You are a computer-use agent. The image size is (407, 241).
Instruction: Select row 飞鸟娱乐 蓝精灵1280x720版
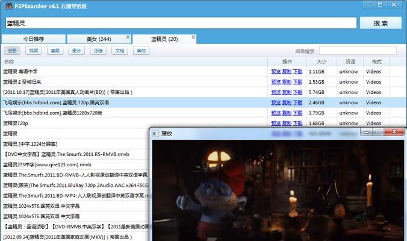coord(203,113)
